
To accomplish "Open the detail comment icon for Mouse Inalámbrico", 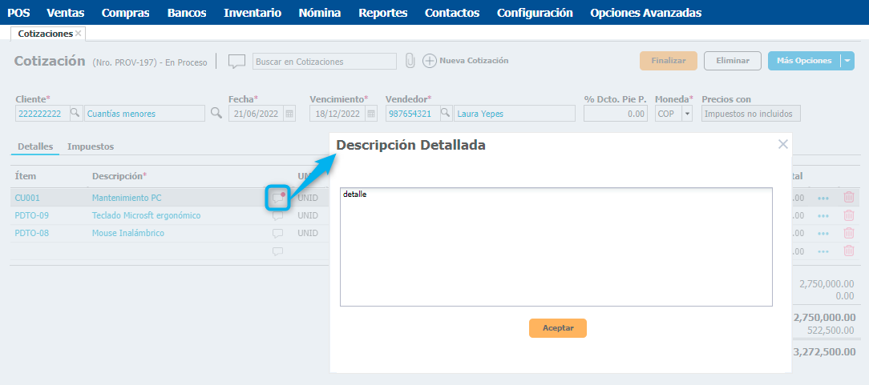I will tap(278, 234).
